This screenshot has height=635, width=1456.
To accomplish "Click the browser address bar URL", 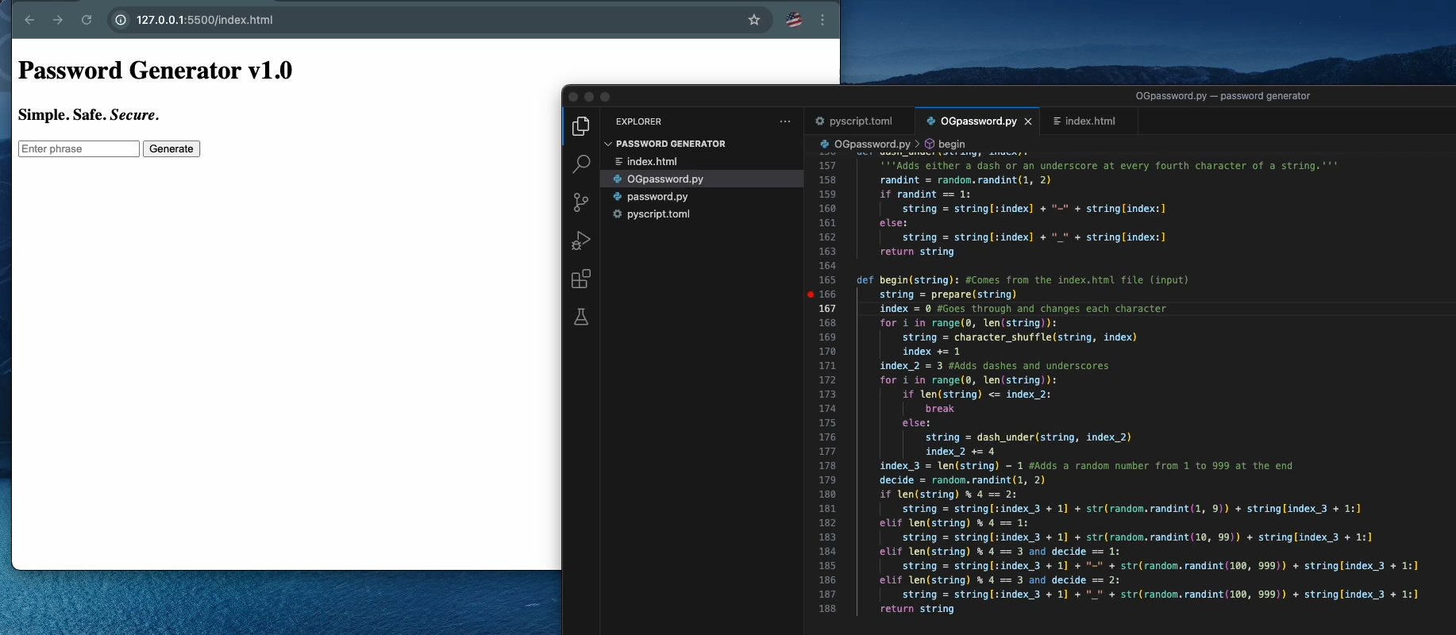I will pyautogui.click(x=204, y=20).
